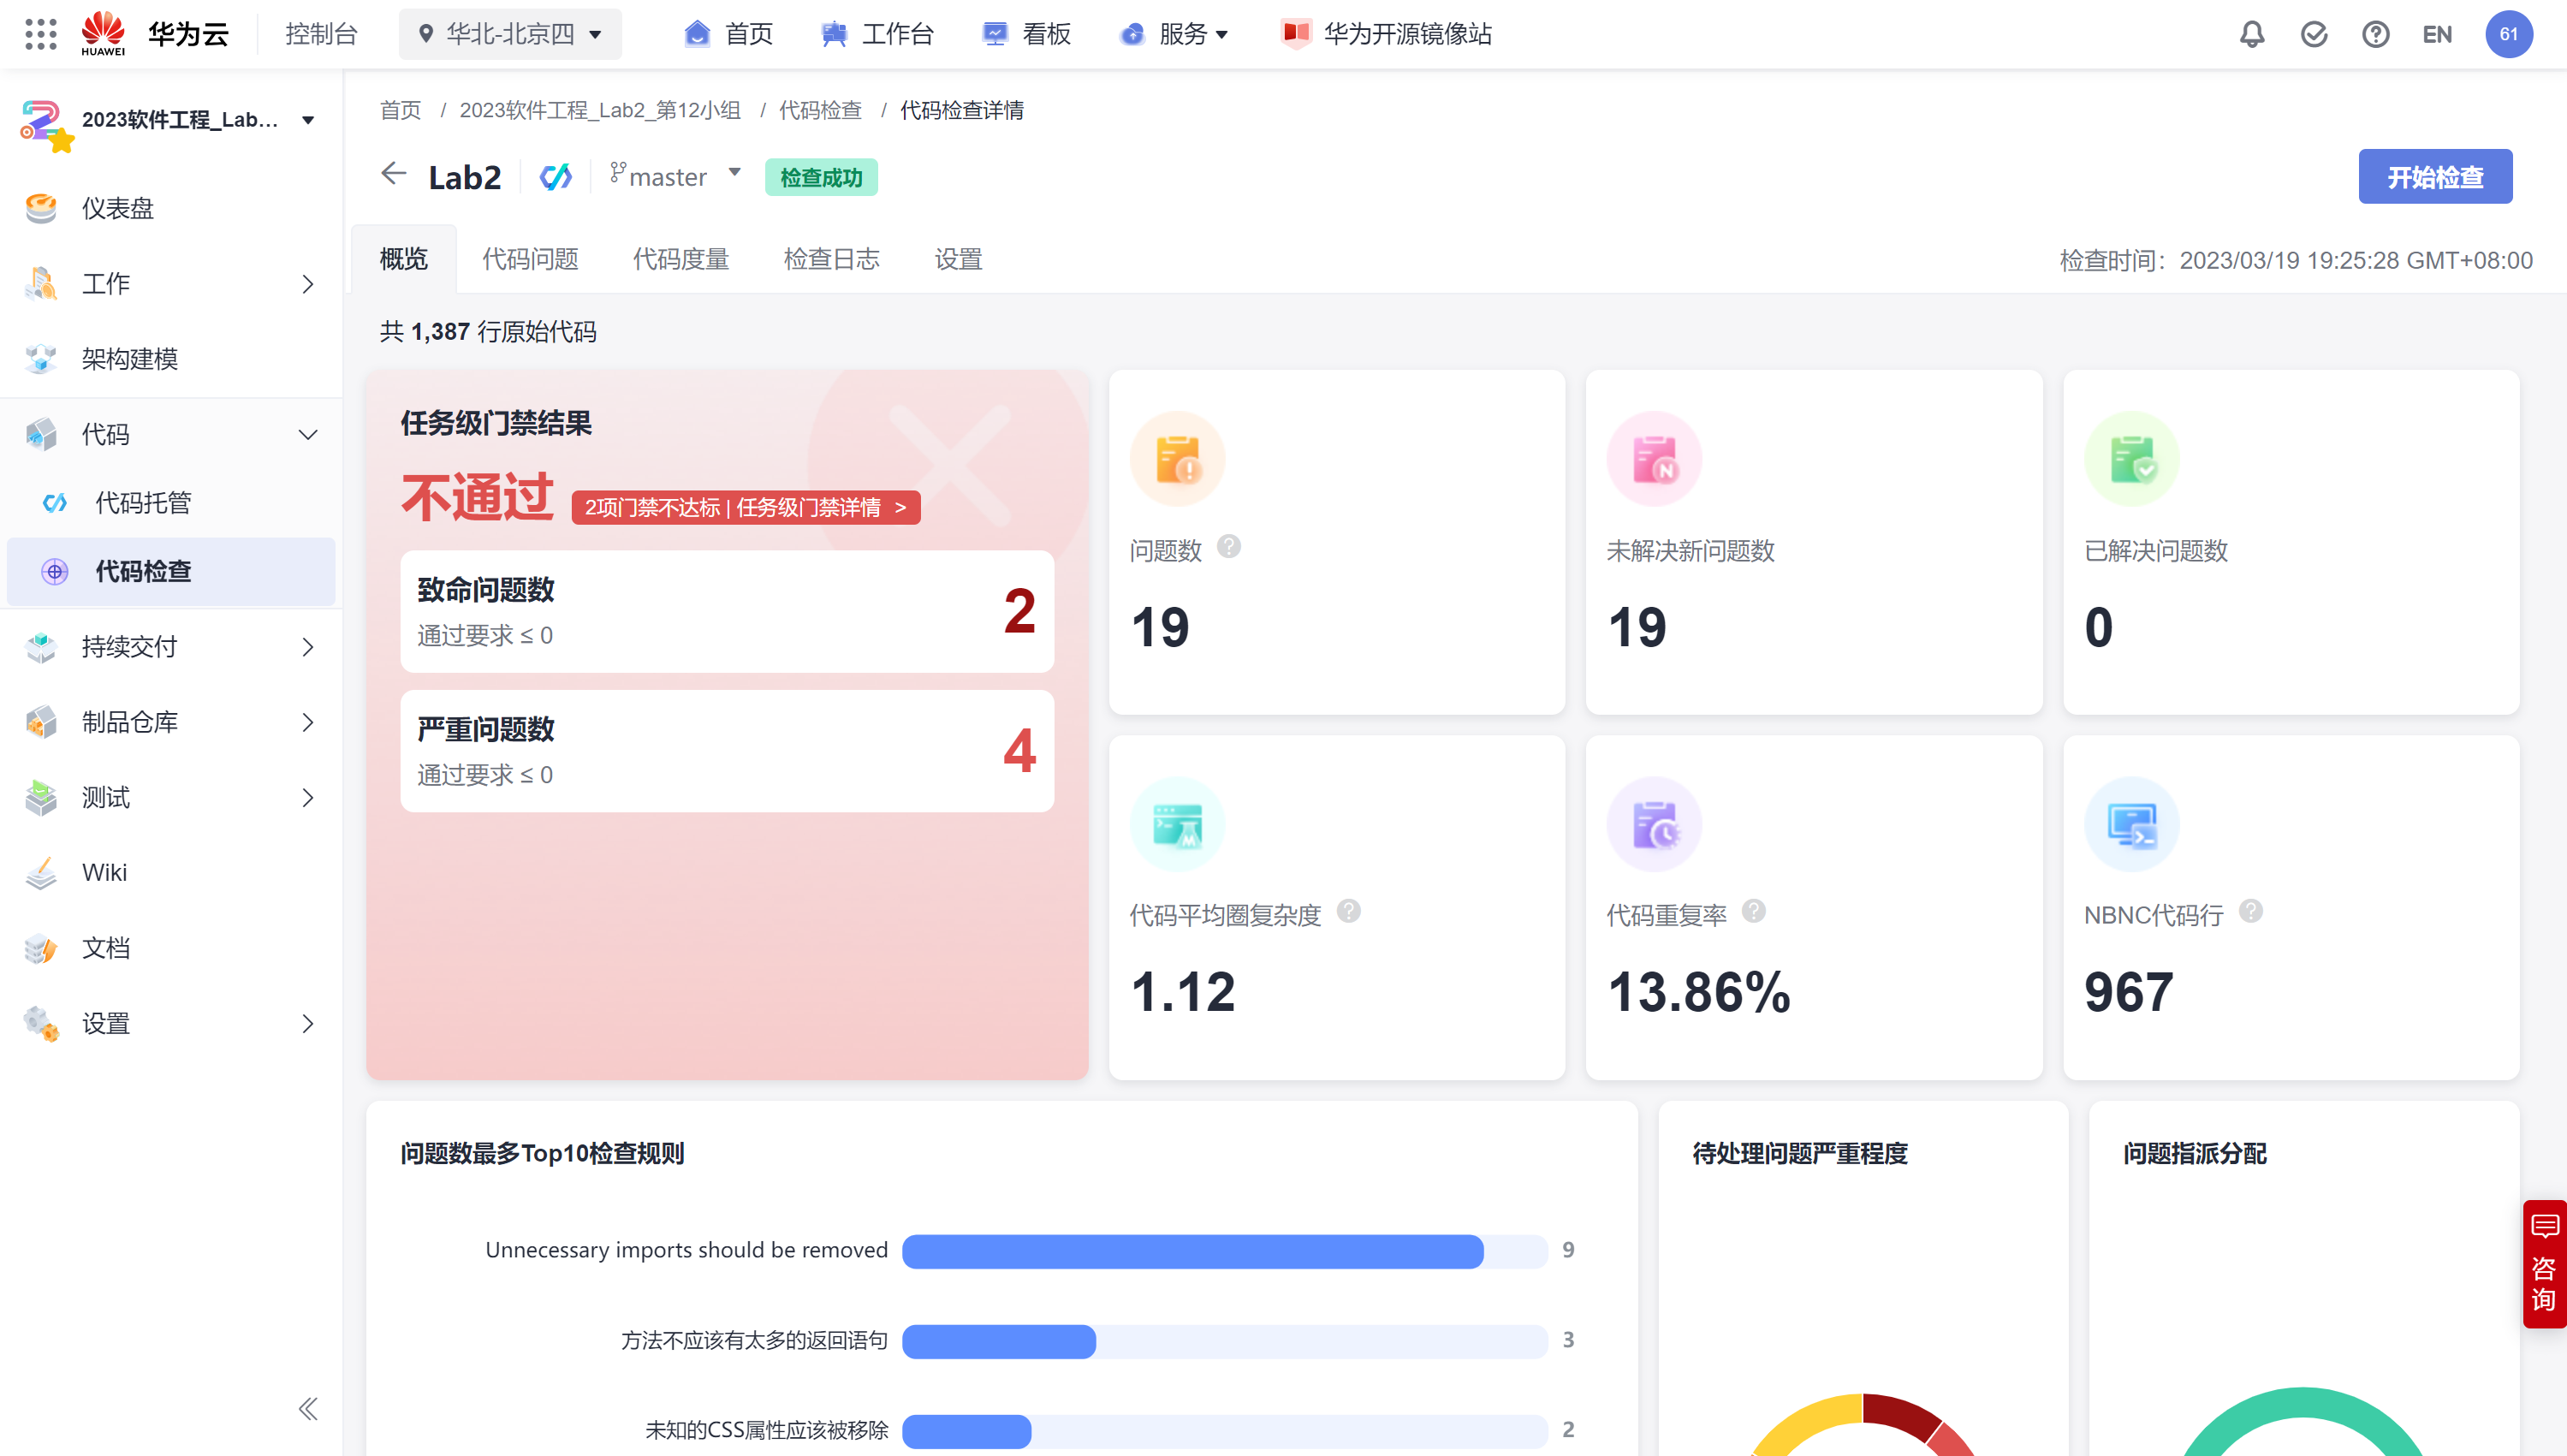The width and height of the screenshot is (2567, 1456).
Task: Click help icon next to 问题数
Action: pos(1229,547)
